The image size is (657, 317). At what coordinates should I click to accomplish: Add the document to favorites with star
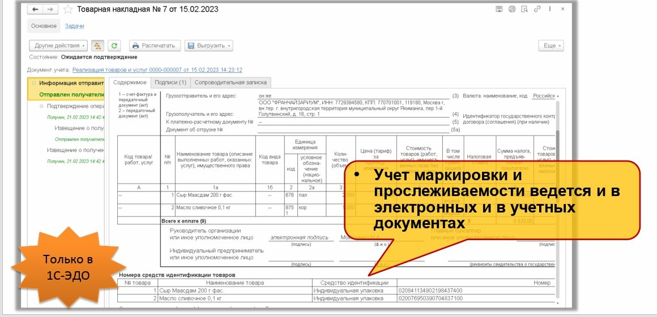(x=67, y=9)
